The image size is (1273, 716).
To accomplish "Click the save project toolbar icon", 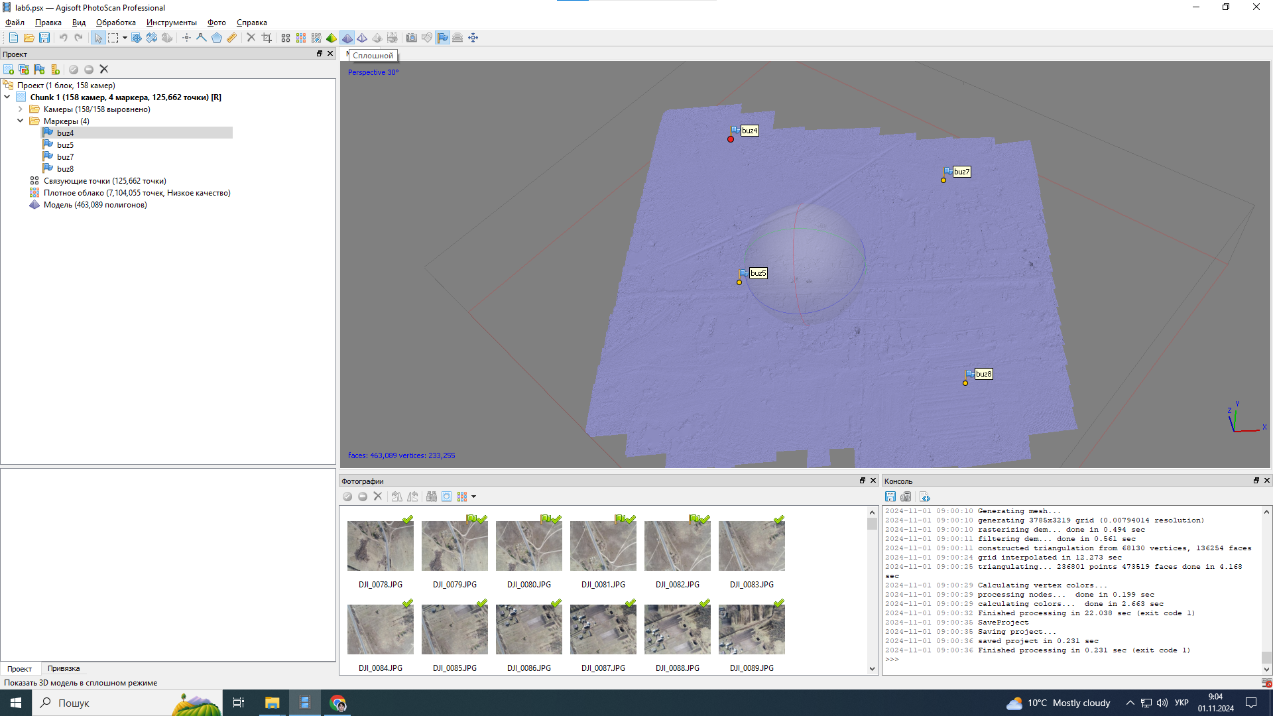I will coord(44,38).
